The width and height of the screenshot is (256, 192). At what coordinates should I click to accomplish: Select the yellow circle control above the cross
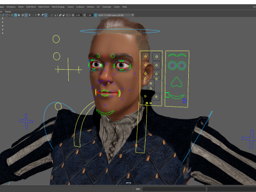coord(57,56)
